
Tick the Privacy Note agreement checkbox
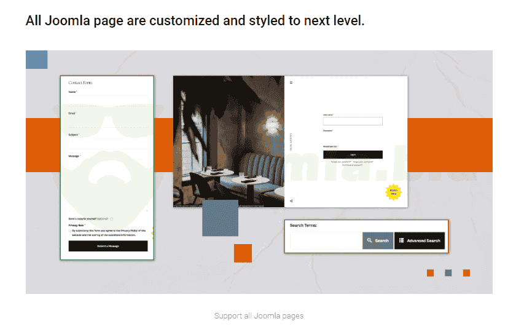[x=70, y=231]
